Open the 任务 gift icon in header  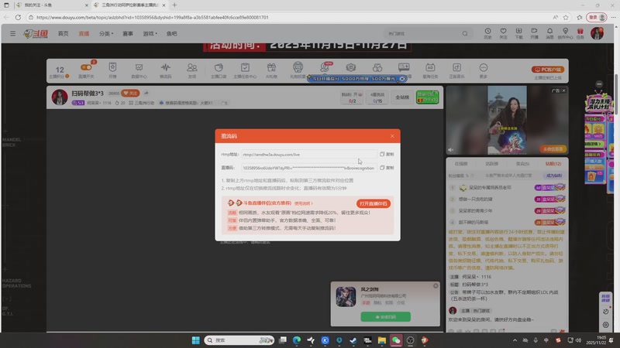pos(580,33)
